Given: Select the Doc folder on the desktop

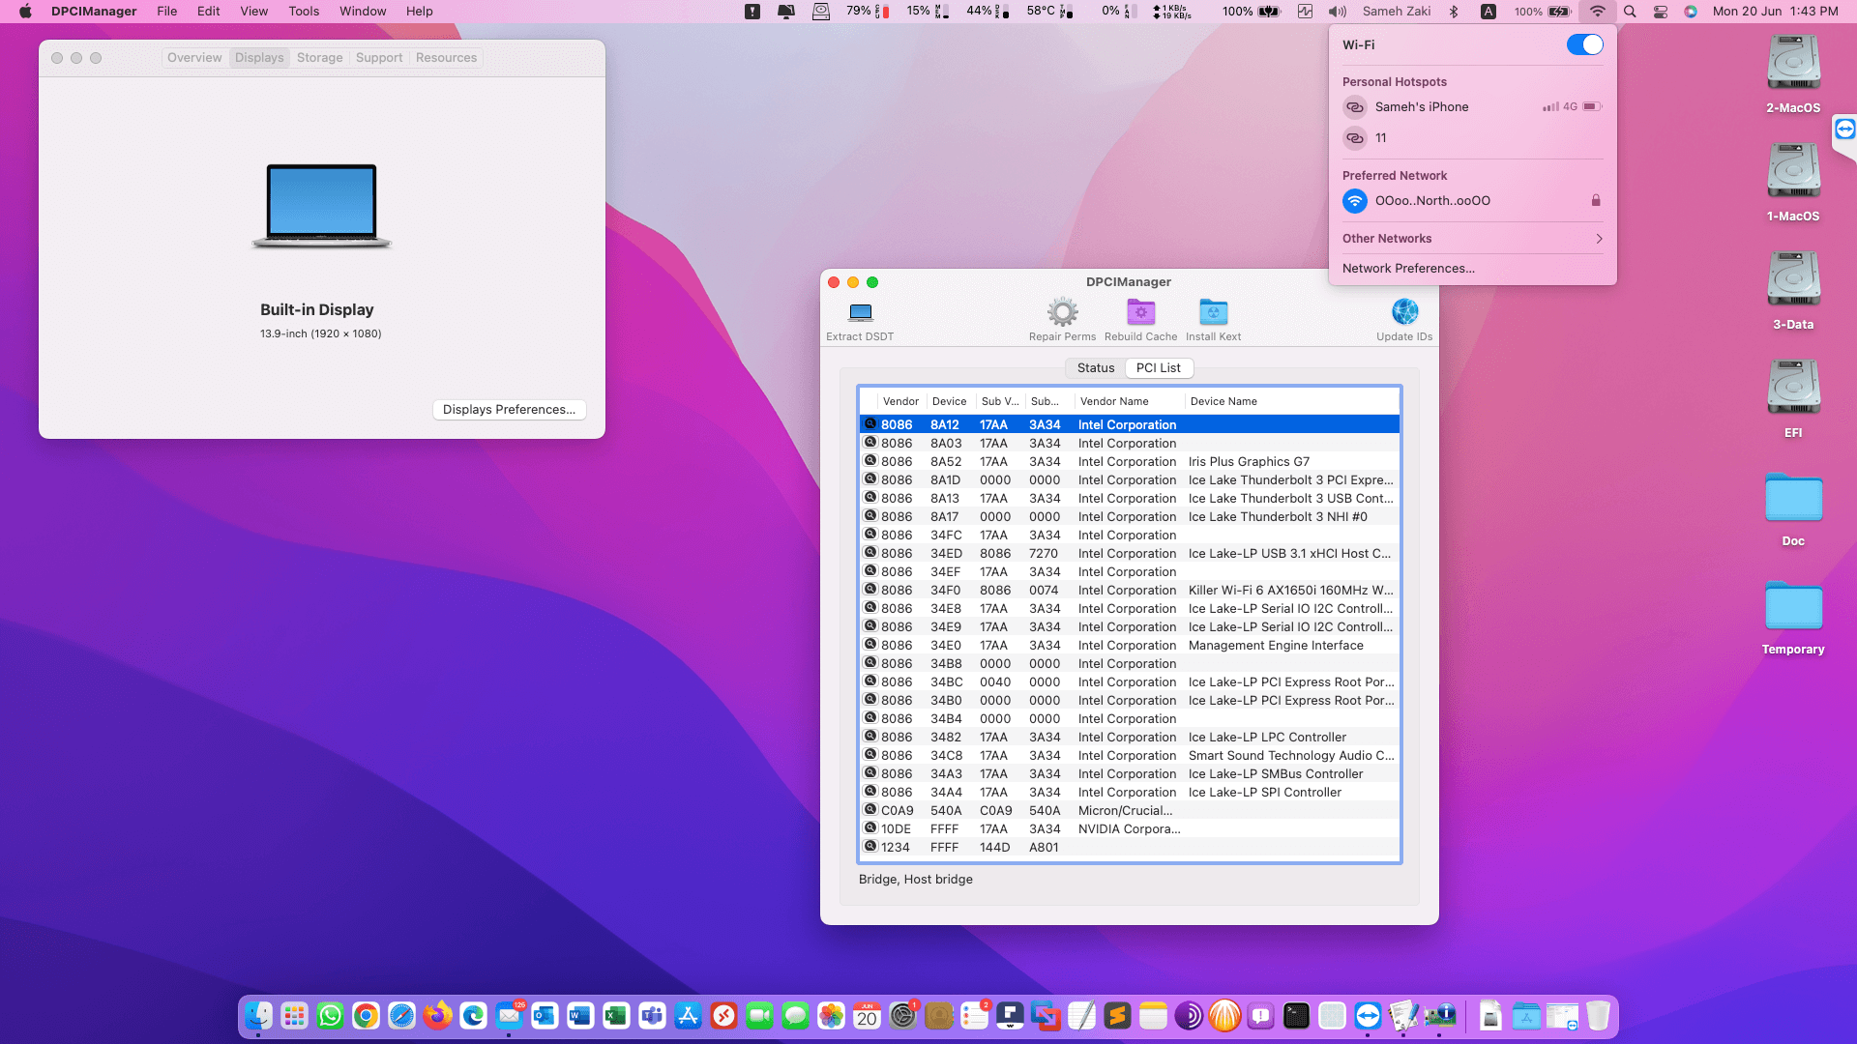Looking at the screenshot, I should coord(1793,498).
